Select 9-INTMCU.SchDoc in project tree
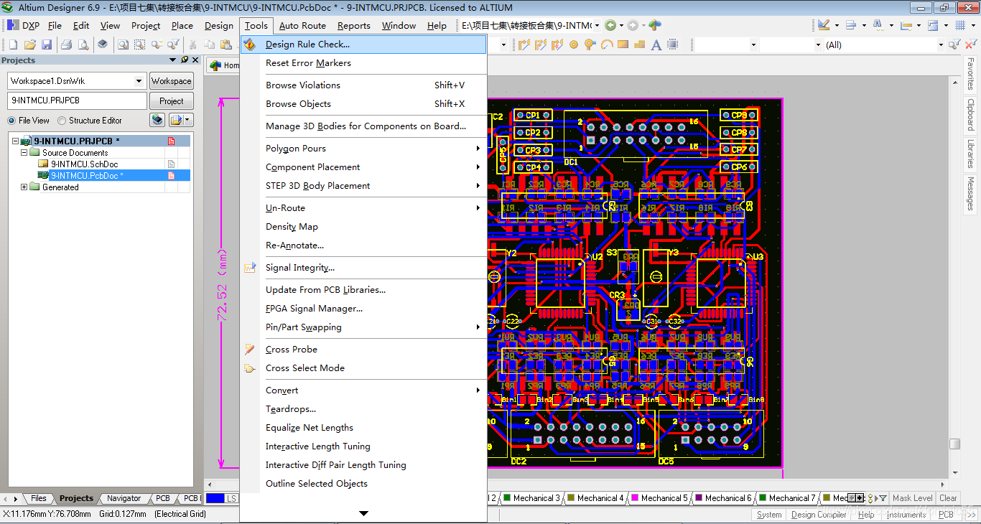The height and width of the screenshot is (524, 981). click(x=84, y=164)
